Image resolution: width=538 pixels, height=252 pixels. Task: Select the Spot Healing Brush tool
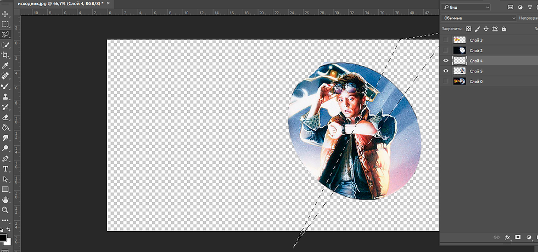click(5, 76)
